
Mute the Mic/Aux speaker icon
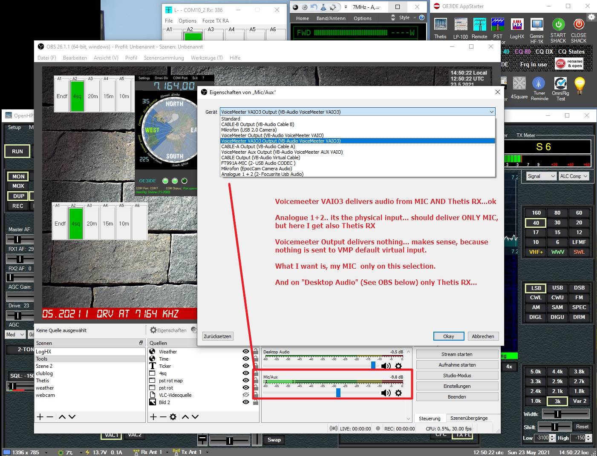click(386, 393)
